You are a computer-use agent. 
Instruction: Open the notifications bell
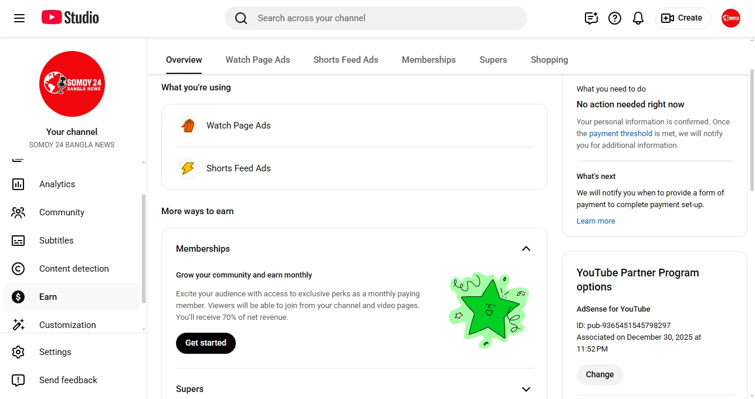[x=638, y=18]
